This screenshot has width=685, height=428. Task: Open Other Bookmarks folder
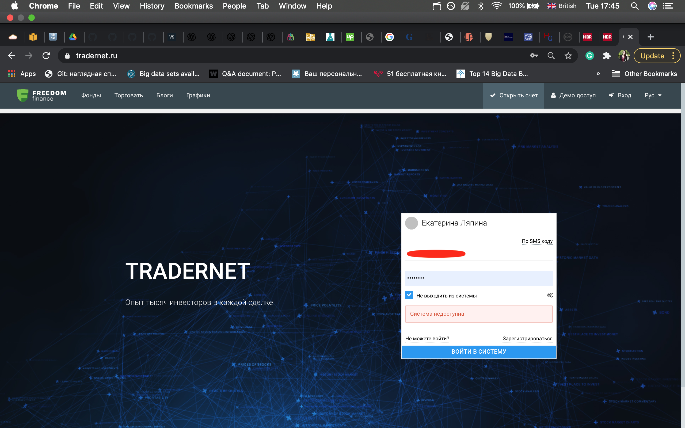click(x=644, y=74)
